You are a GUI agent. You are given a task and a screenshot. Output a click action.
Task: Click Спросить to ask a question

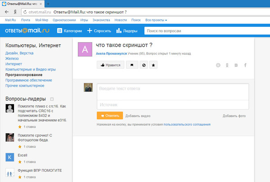(99, 30)
